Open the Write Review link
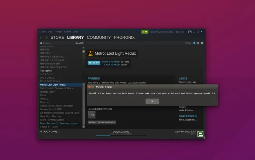This screenshot has height=160, width=255. point(186,110)
